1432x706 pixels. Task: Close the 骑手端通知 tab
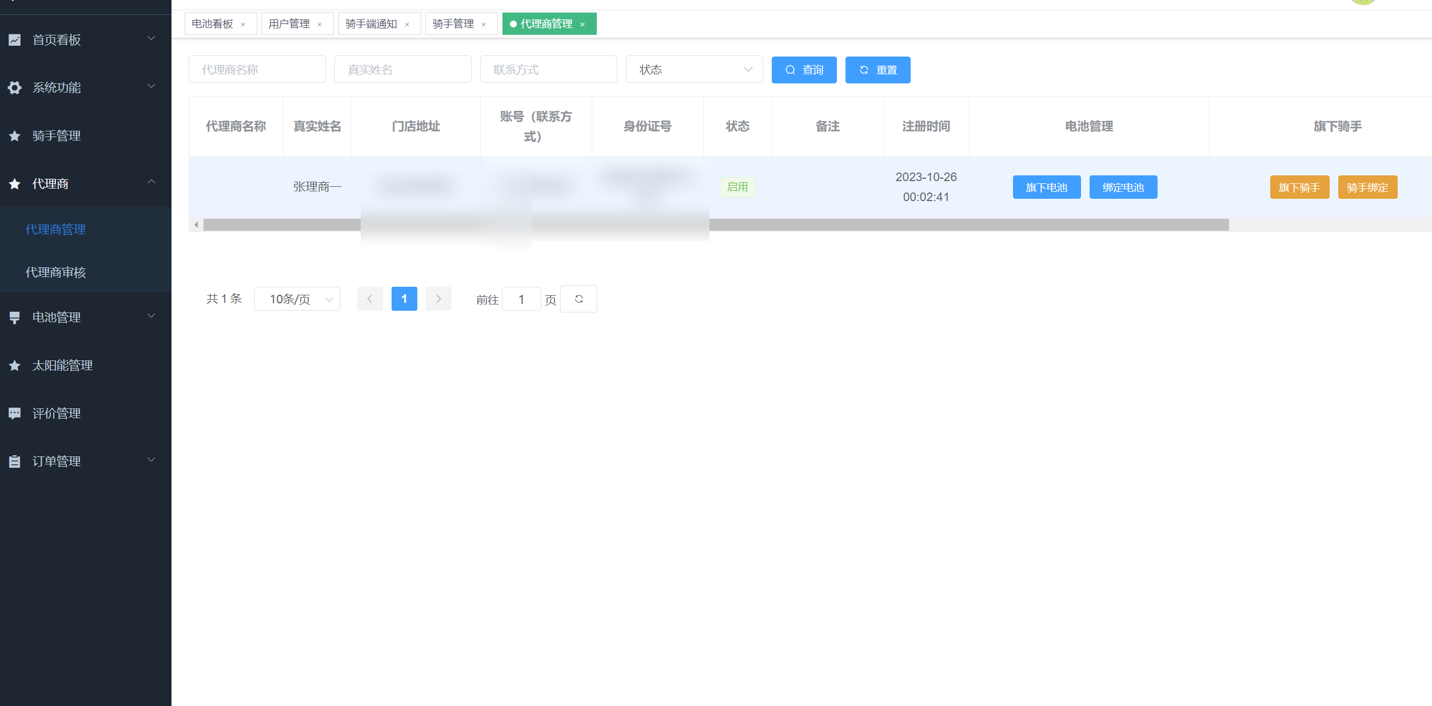(x=407, y=25)
